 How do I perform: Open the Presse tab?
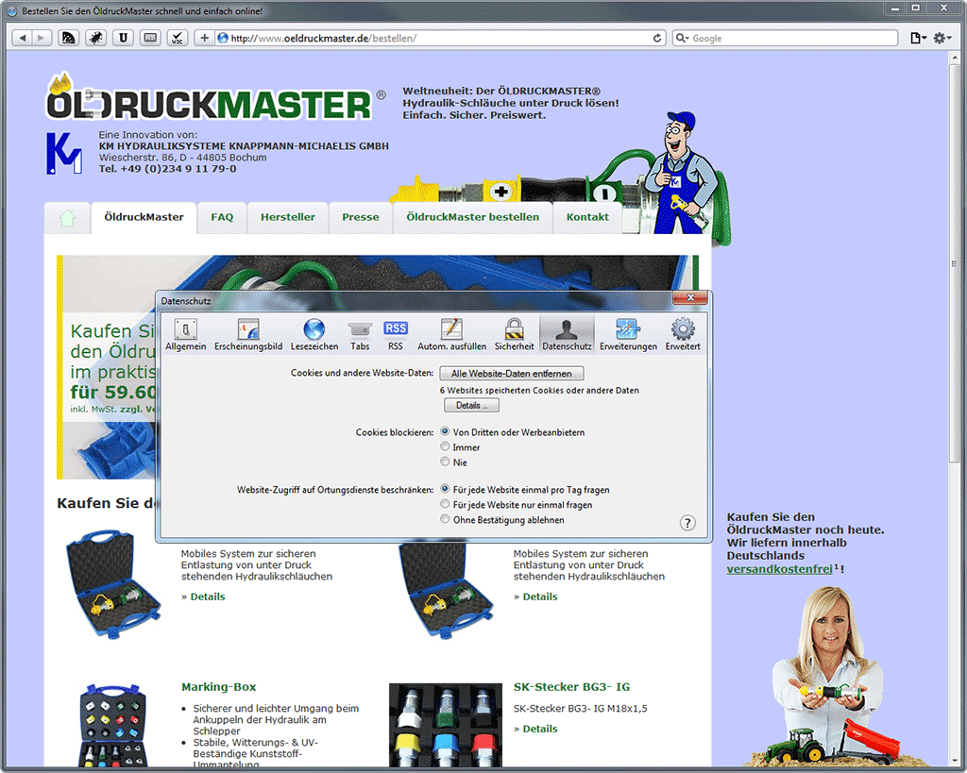coord(361,218)
